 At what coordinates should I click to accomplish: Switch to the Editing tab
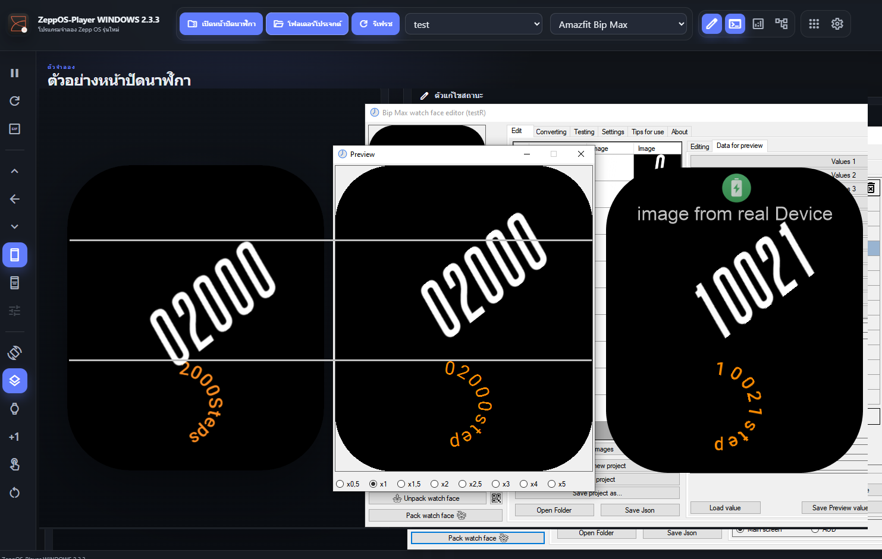tap(700, 147)
